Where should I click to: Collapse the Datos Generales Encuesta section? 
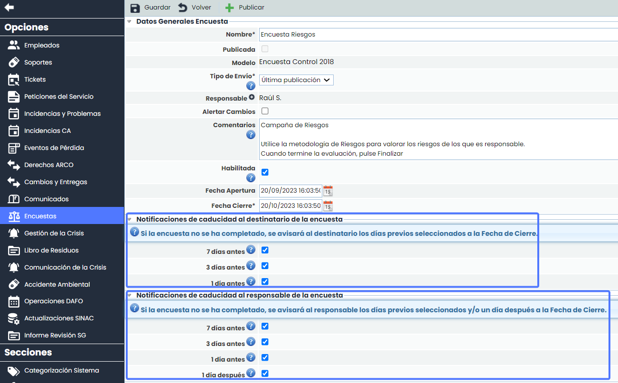click(x=129, y=21)
